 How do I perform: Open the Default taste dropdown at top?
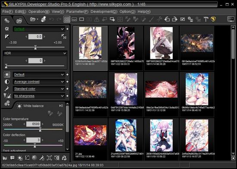pyautogui.click(x=39, y=29)
